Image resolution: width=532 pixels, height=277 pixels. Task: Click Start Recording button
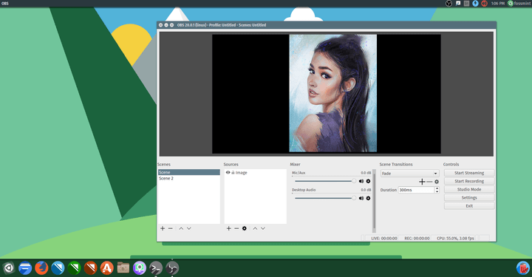point(469,181)
